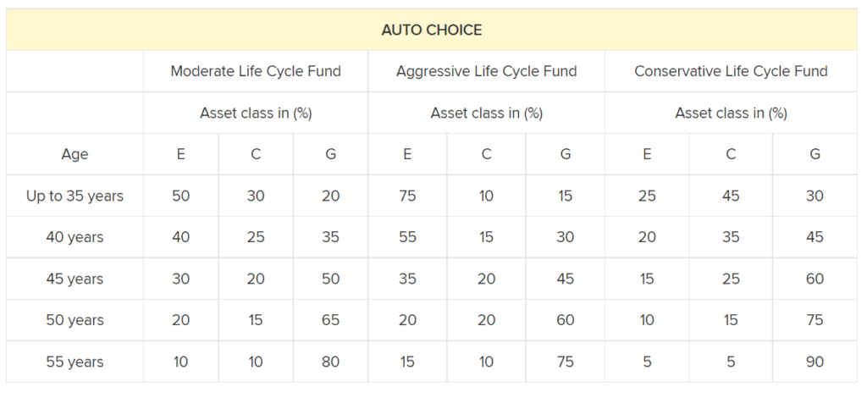
Task: Click the 50 years row label
Action: tap(75, 320)
